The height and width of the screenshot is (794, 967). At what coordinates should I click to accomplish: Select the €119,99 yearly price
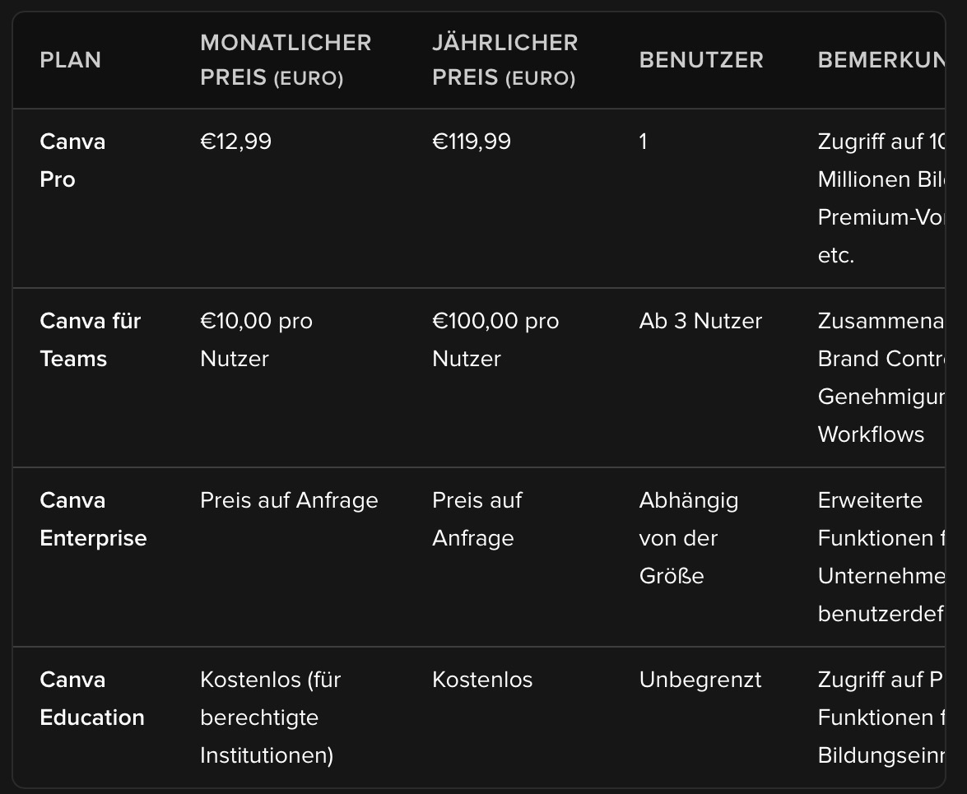click(x=472, y=142)
